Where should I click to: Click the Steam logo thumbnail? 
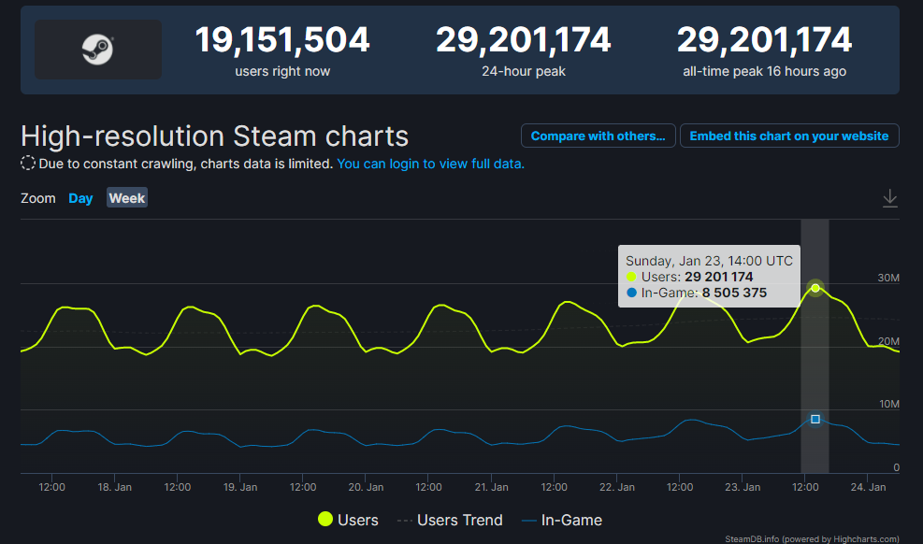97,50
